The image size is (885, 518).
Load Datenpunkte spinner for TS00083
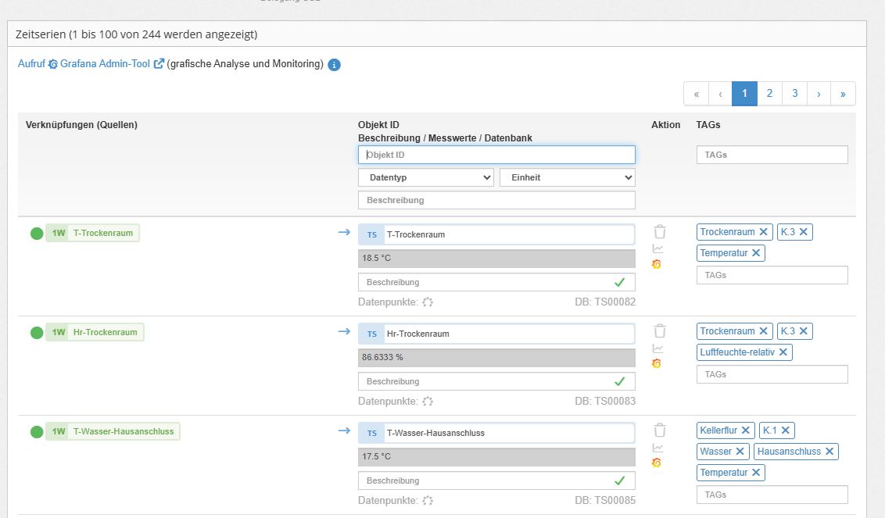pos(428,402)
